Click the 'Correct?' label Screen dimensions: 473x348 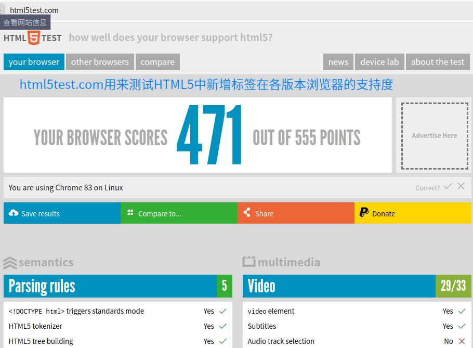pos(427,188)
